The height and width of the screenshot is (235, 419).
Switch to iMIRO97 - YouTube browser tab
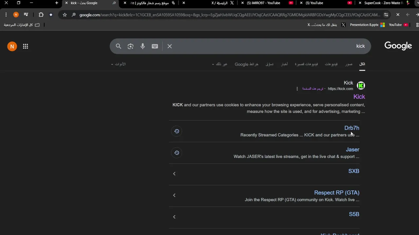[267, 3]
